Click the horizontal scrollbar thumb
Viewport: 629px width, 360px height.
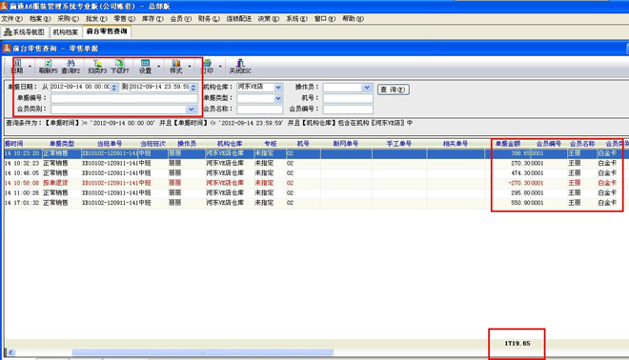pyautogui.click(x=203, y=352)
